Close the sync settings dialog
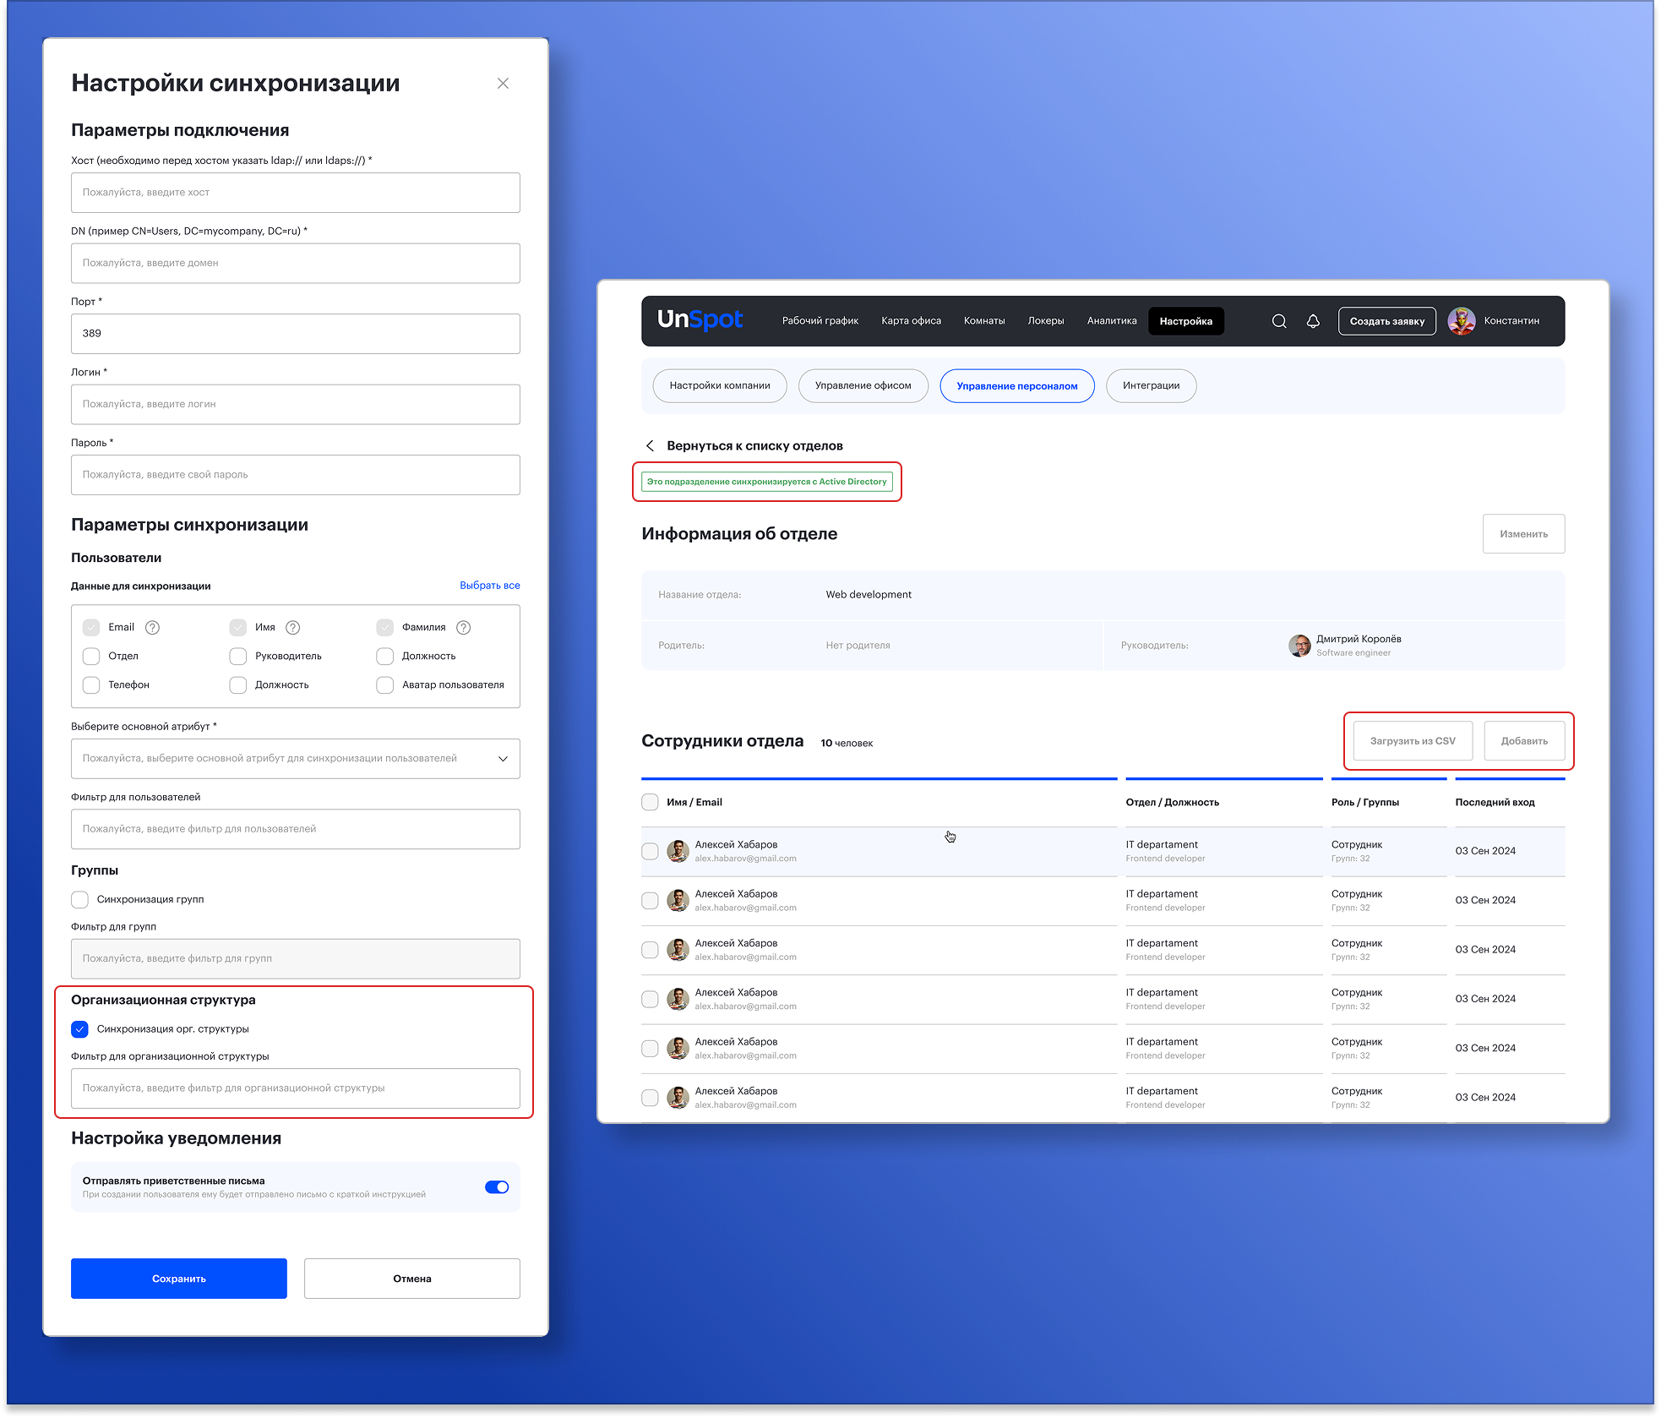Image resolution: width=1661 pixels, height=1418 pixels. point(503,83)
